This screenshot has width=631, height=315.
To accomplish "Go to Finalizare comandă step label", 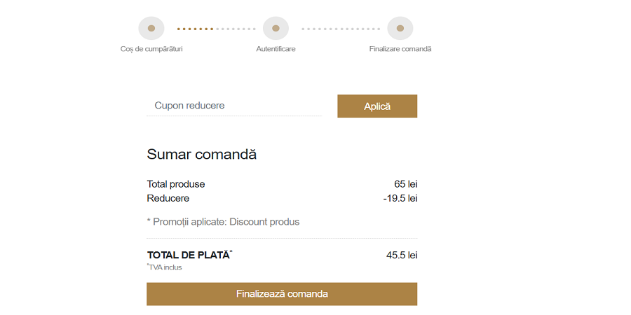I will point(400,49).
